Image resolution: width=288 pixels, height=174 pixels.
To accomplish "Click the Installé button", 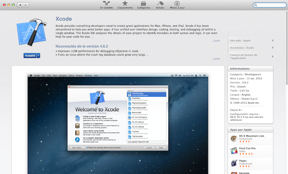I will (30, 55).
